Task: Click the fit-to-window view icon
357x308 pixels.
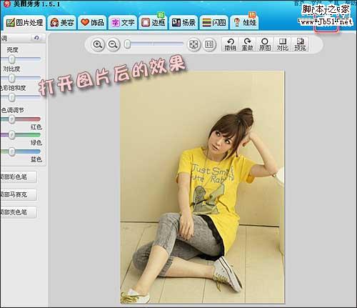Action: click(193, 44)
